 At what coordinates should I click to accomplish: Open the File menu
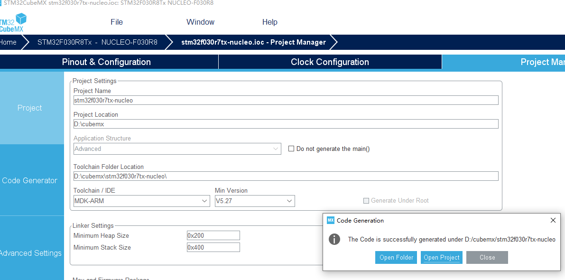click(117, 22)
